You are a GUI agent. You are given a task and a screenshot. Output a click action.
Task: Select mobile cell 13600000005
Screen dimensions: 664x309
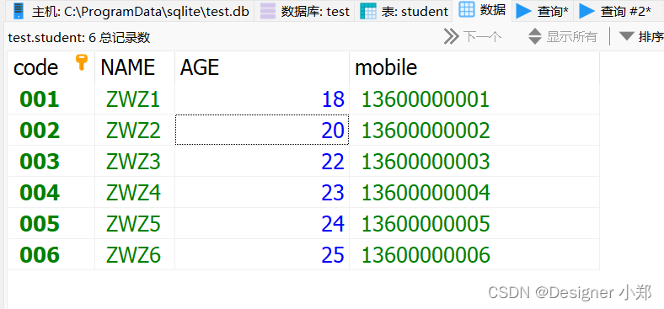coord(474,223)
